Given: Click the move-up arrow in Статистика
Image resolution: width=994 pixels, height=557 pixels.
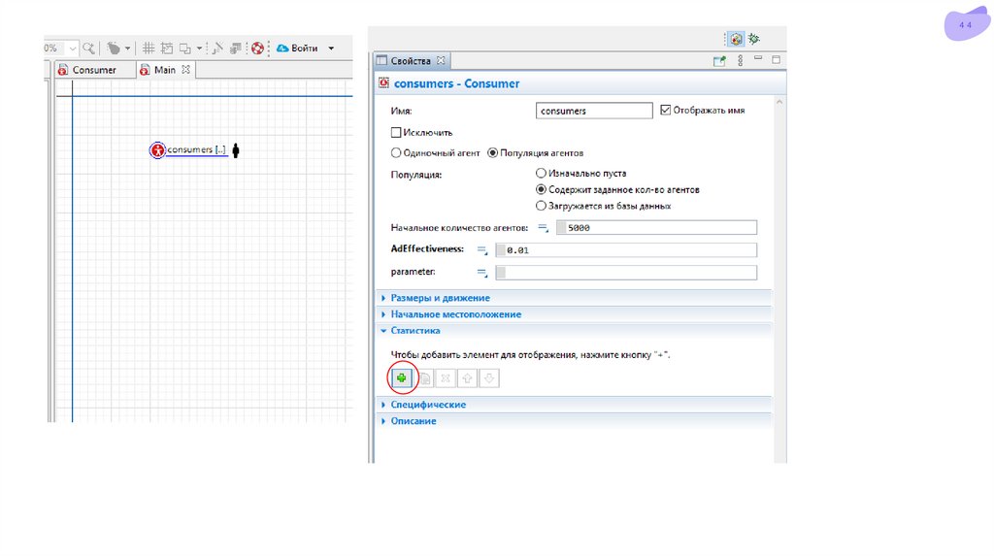Looking at the screenshot, I should (467, 378).
